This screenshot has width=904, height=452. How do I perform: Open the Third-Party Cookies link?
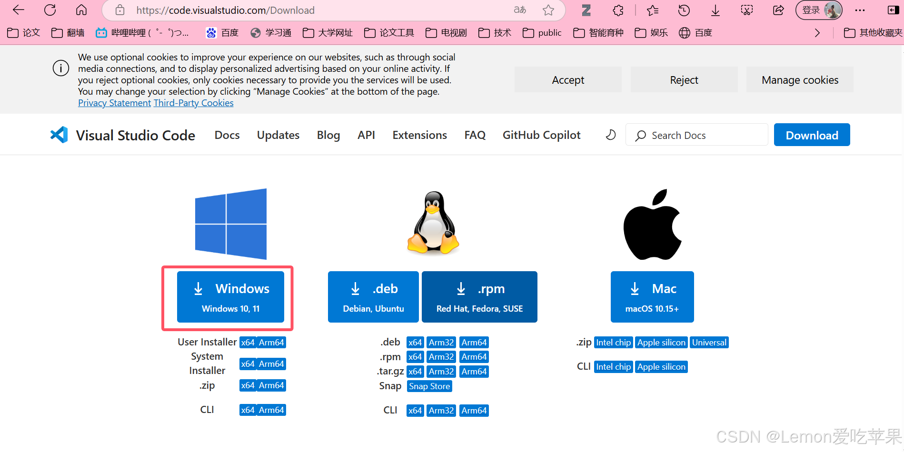click(194, 103)
